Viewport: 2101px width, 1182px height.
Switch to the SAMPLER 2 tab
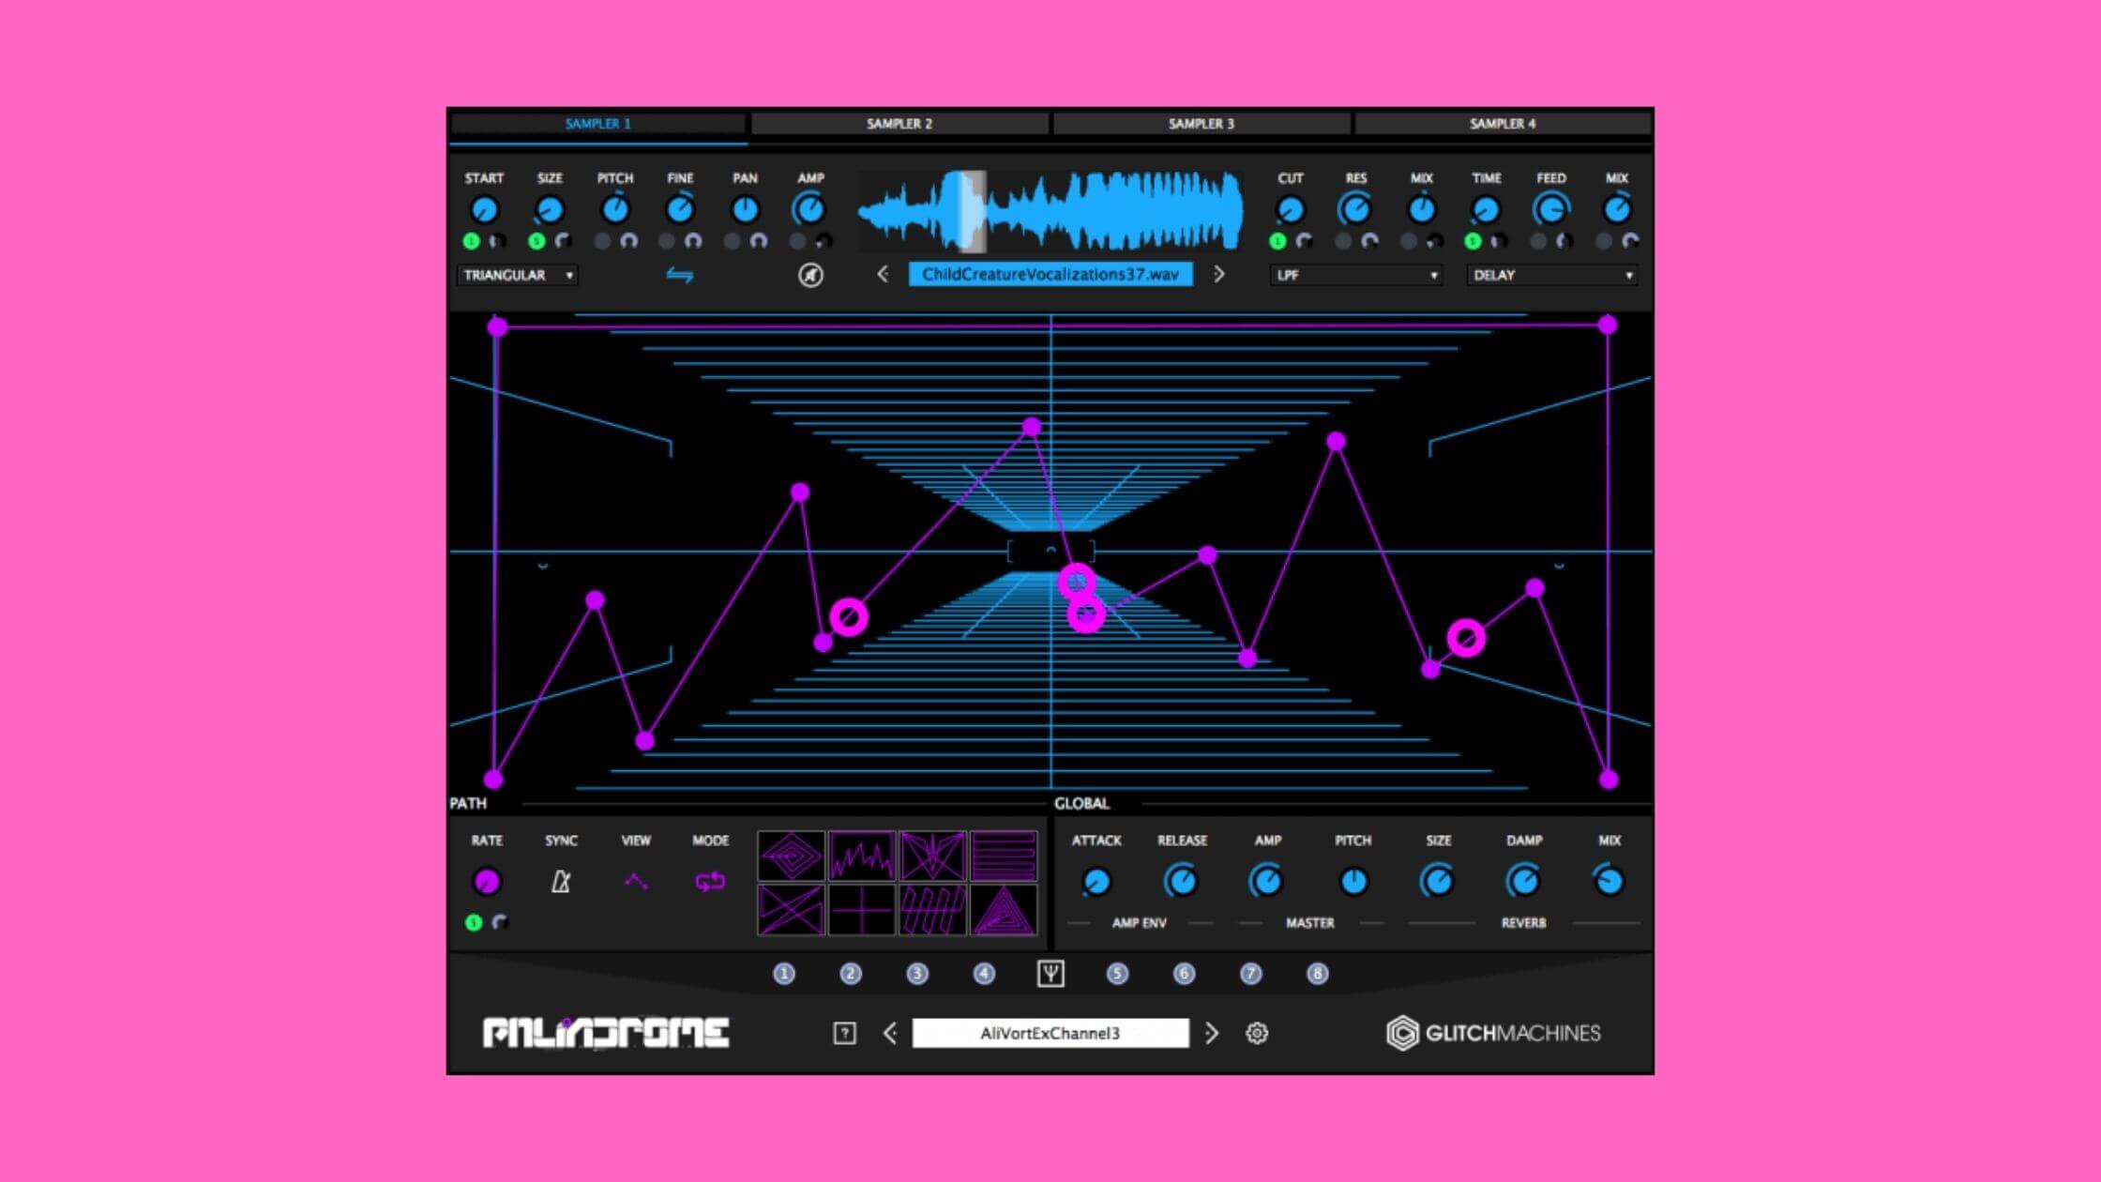click(x=899, y=123)
